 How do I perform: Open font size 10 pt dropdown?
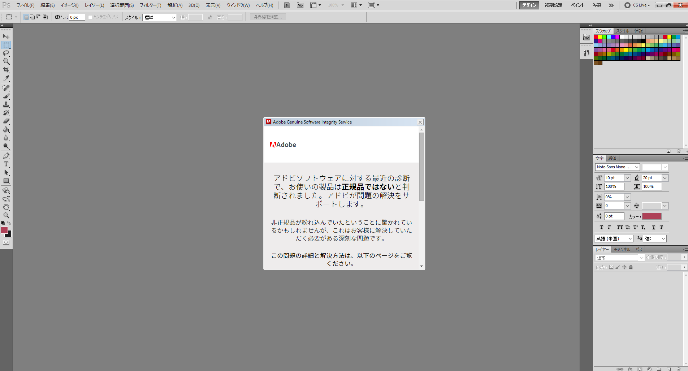[628, 178]
